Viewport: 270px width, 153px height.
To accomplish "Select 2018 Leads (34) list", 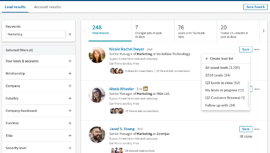I will tap(217, 75).
